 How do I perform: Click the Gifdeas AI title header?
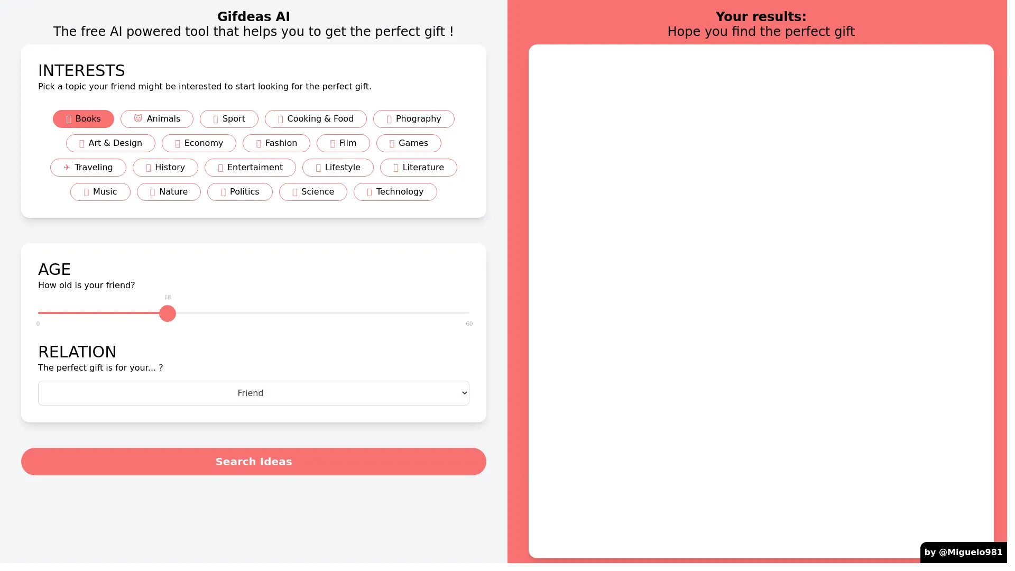pos(254,16)
